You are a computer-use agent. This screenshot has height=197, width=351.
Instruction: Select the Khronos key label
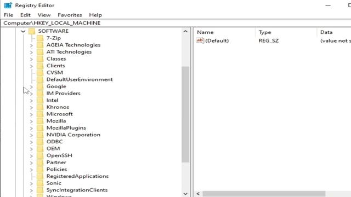pyautogui.click(x=58, y=107)
